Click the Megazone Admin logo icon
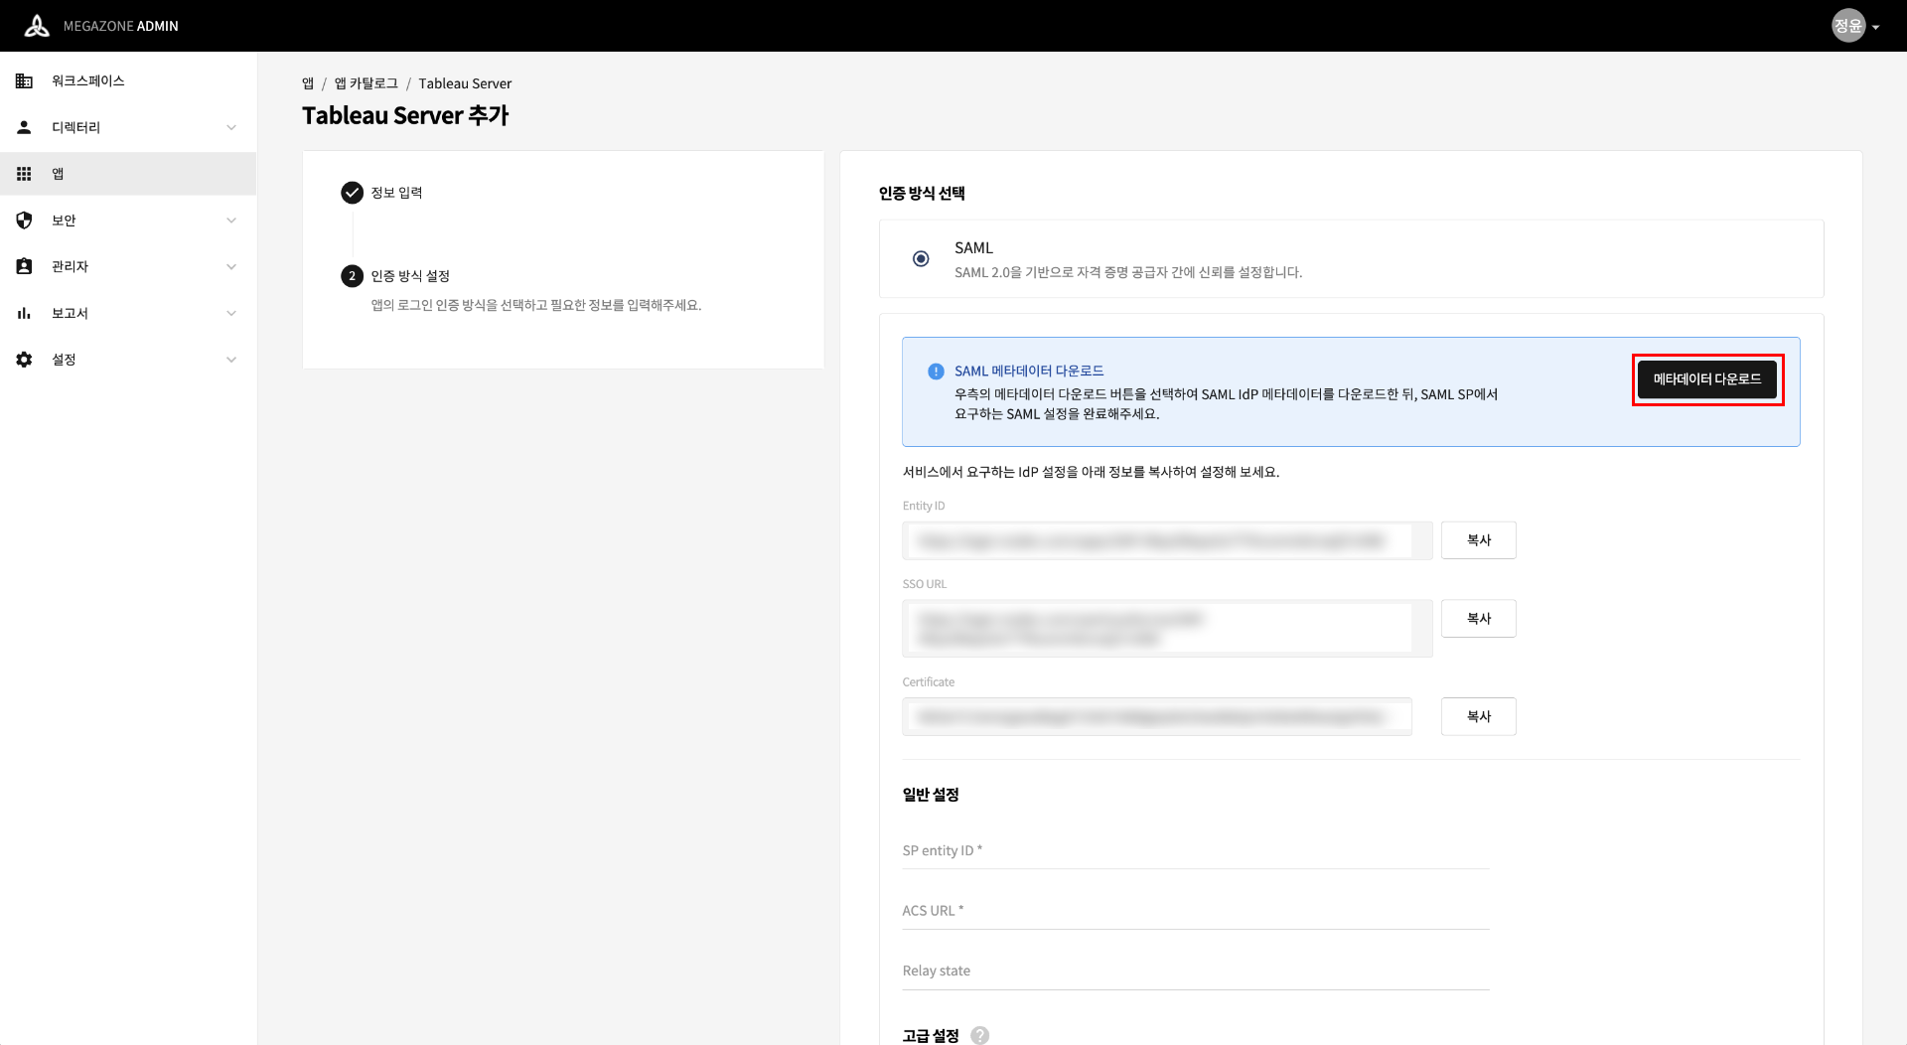Image resolution: width=1907 pixels, height=1045 pixels. point(37,26)
